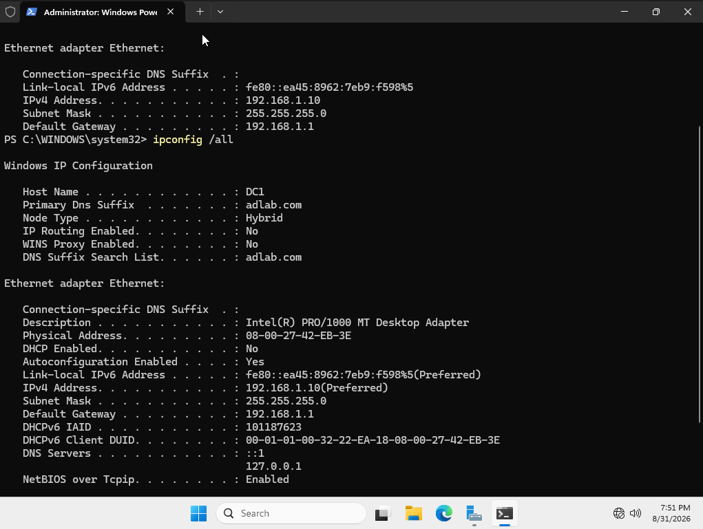Open Server Manager from the taskbar
703x529 pixels.
click(x=474, y=513)
